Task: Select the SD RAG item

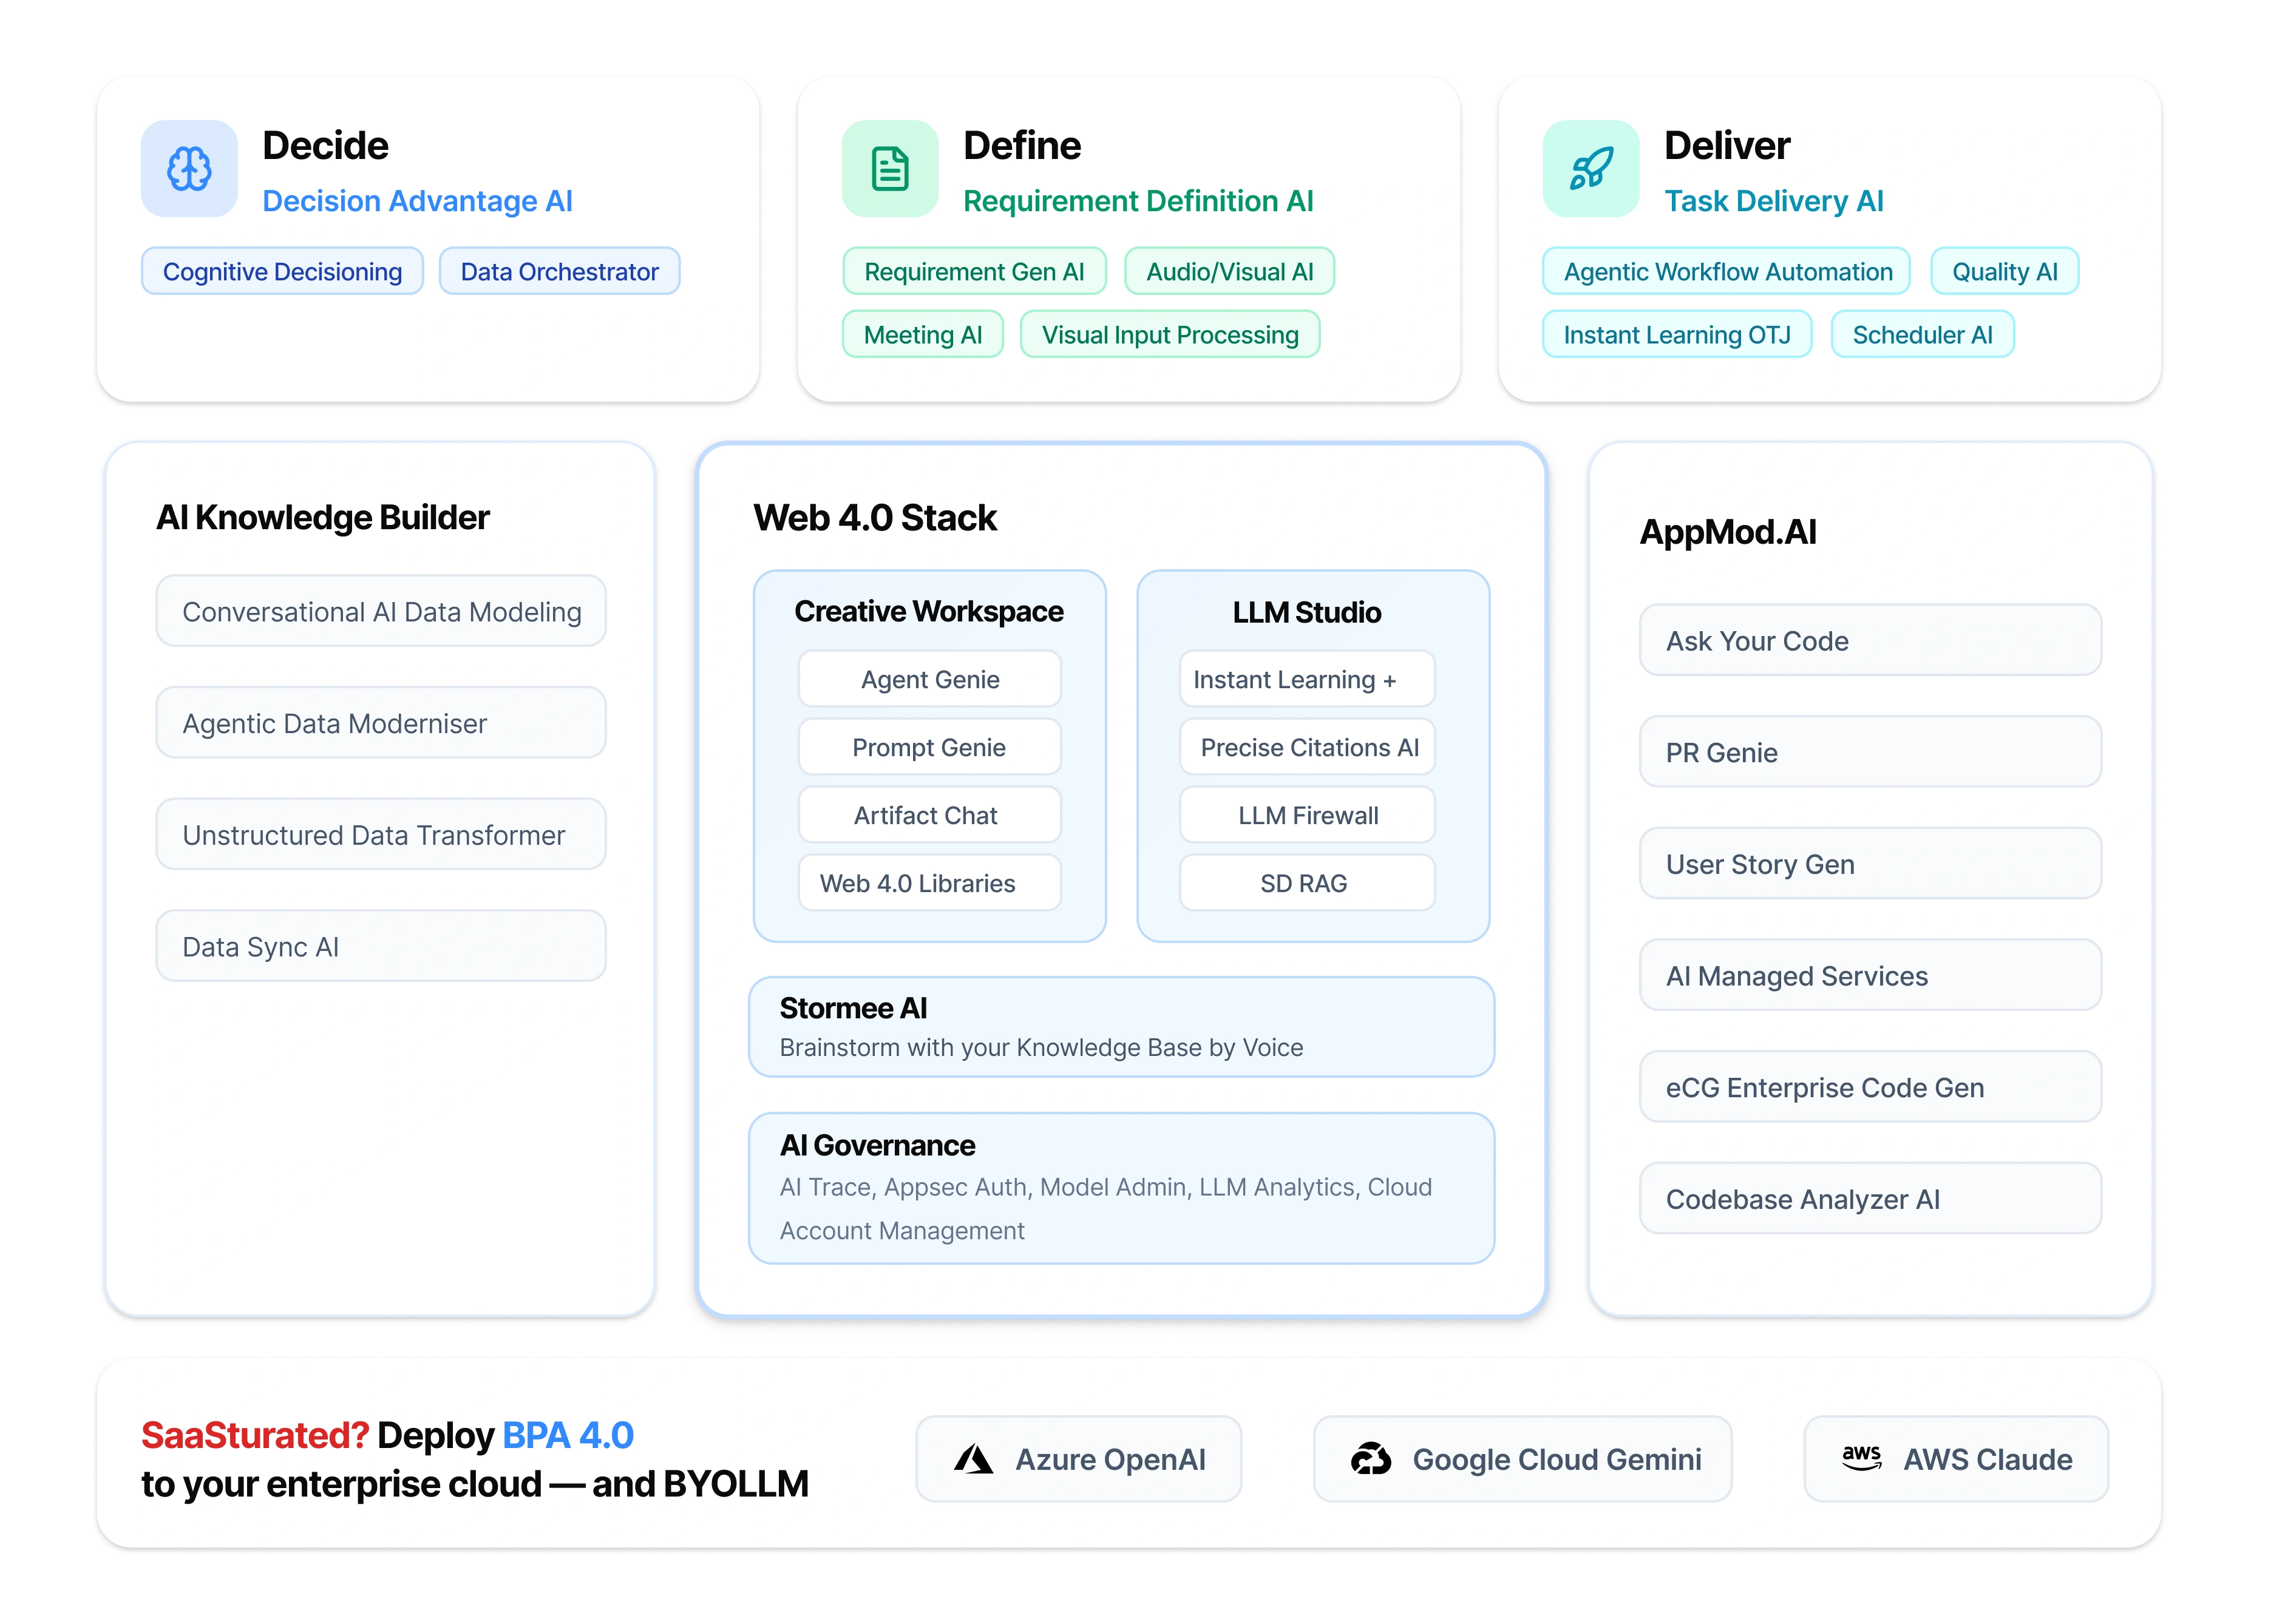Action: [1306, 883]
